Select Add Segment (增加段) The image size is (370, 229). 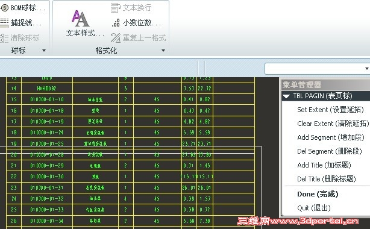click(331, 137)
